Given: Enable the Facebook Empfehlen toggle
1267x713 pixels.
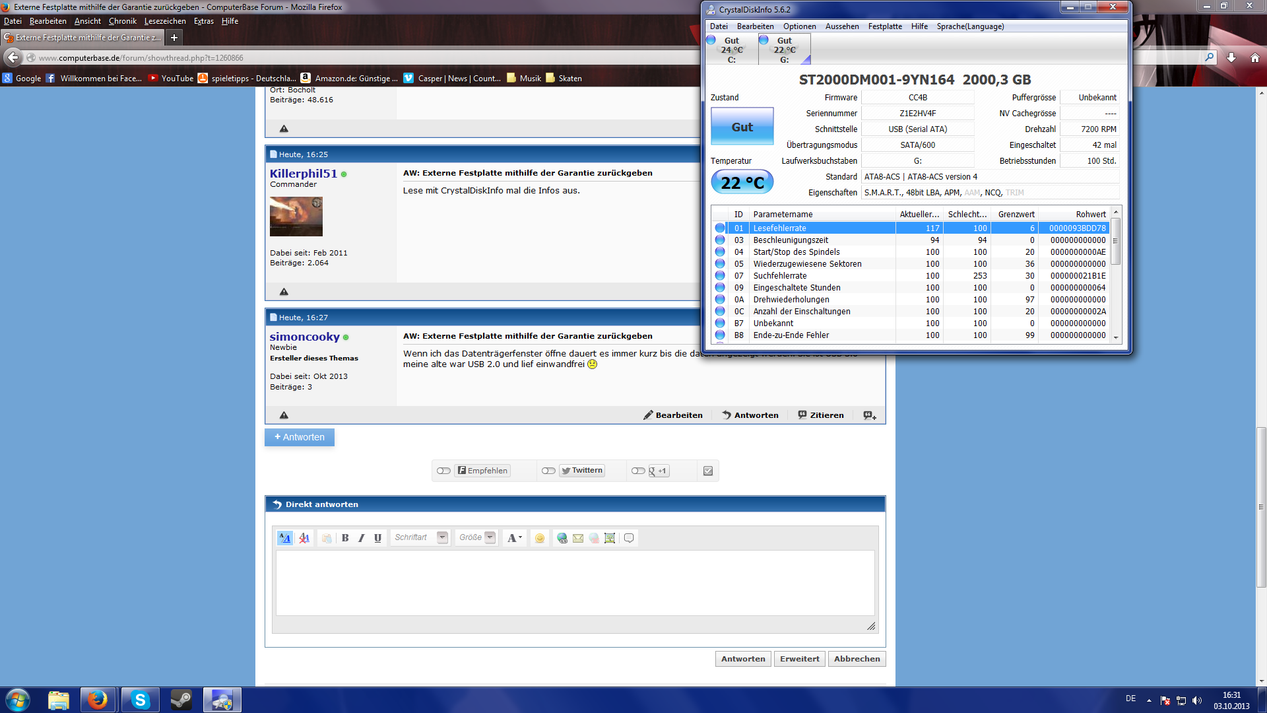Looking at the screenshot, I should (x=443, y=471).
